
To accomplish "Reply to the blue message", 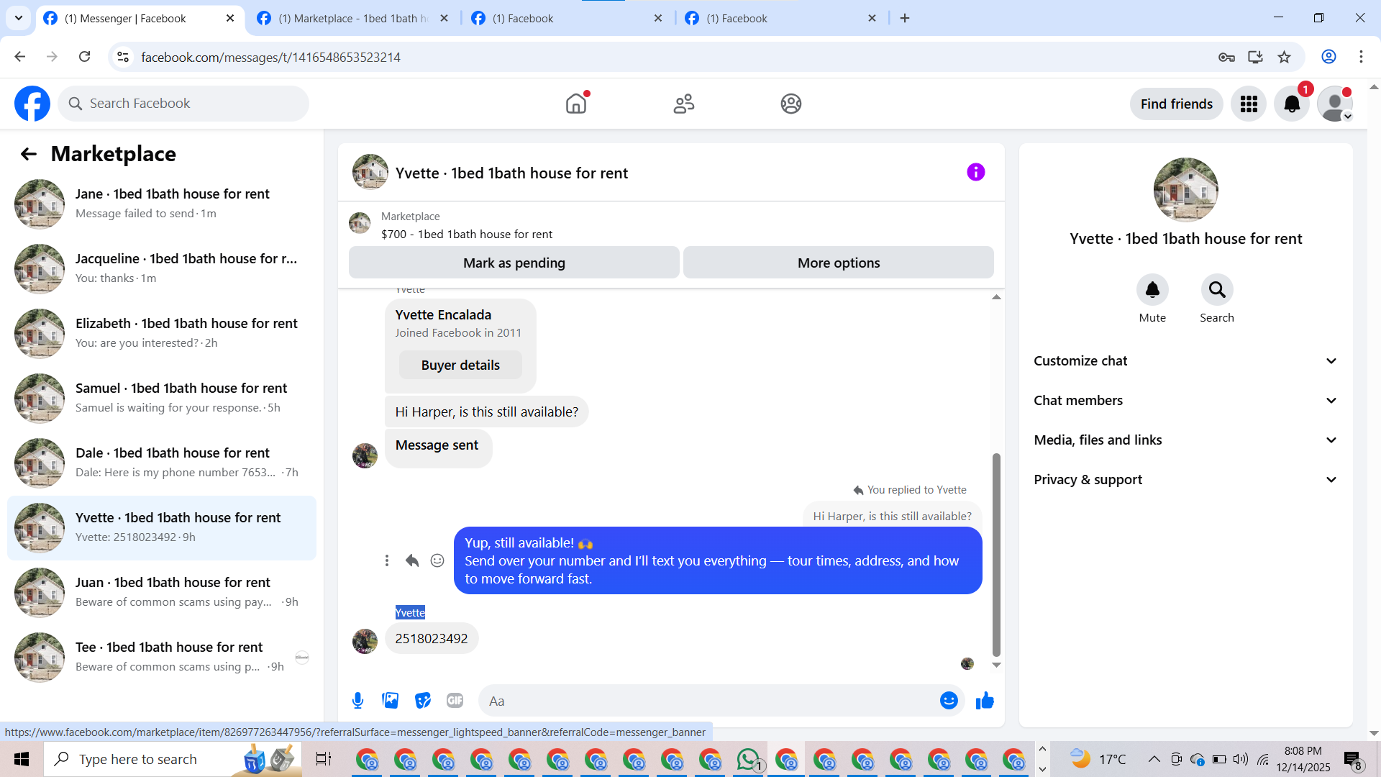I will tap(412, 560).
